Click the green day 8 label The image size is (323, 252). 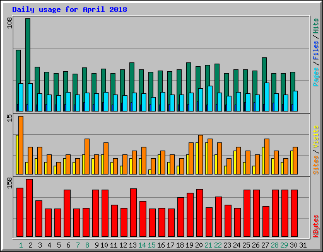tap(87, 245)
